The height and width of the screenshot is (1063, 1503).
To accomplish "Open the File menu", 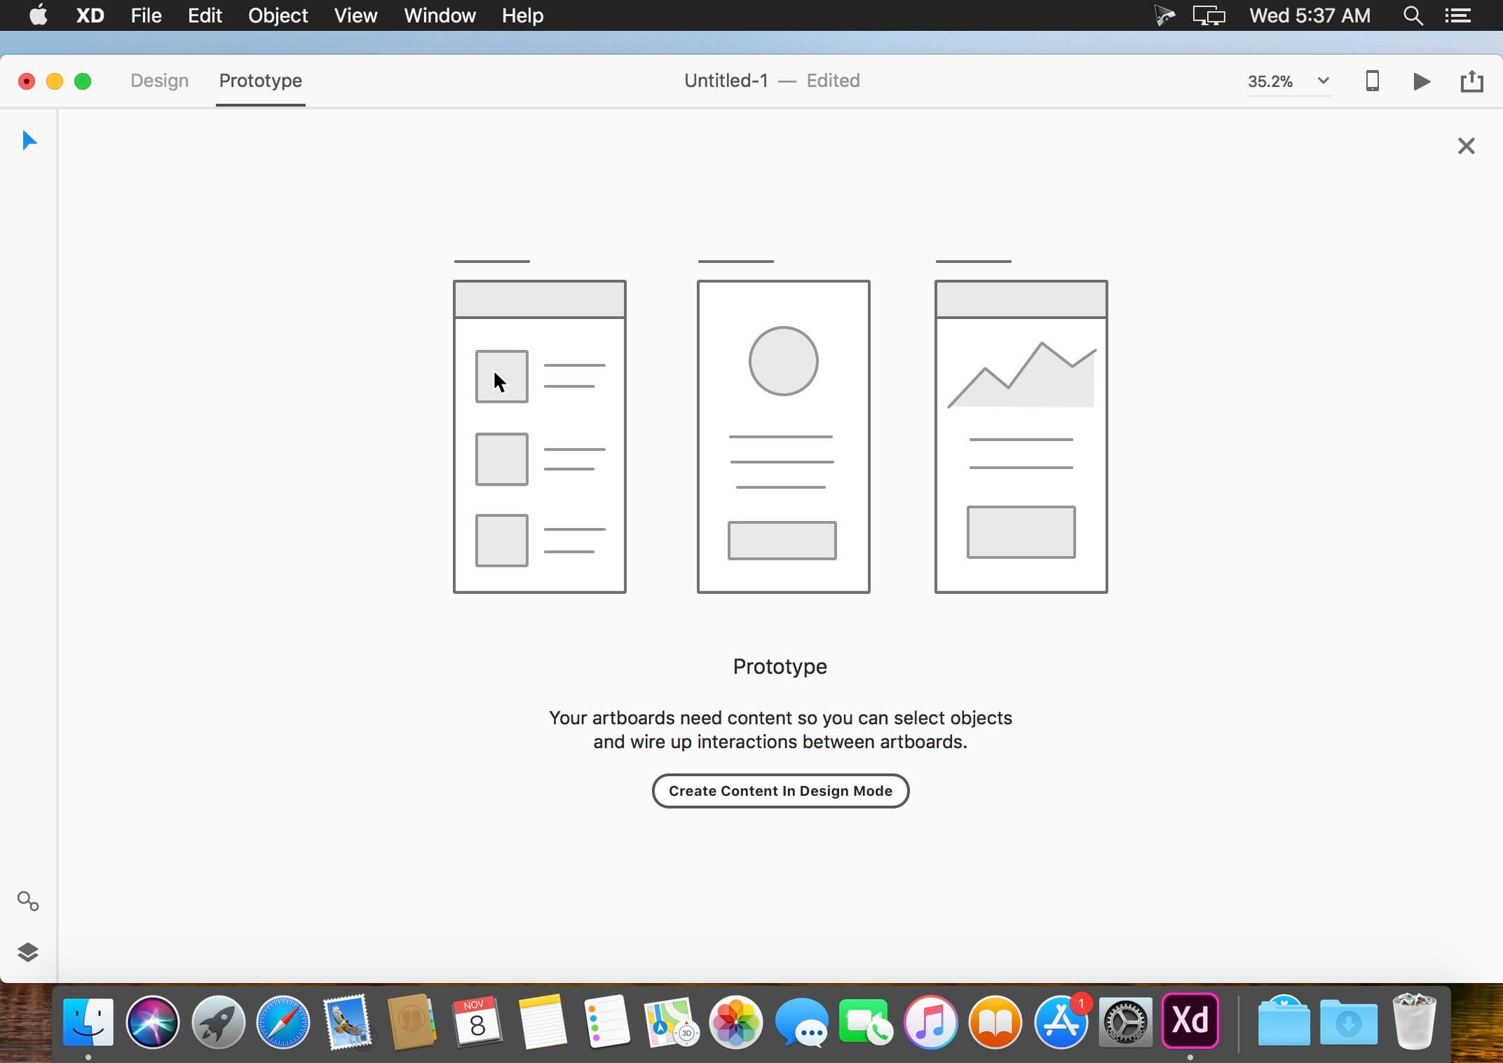I will pos(146,15).
